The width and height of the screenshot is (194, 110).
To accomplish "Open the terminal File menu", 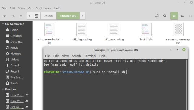I will (48, 56).
